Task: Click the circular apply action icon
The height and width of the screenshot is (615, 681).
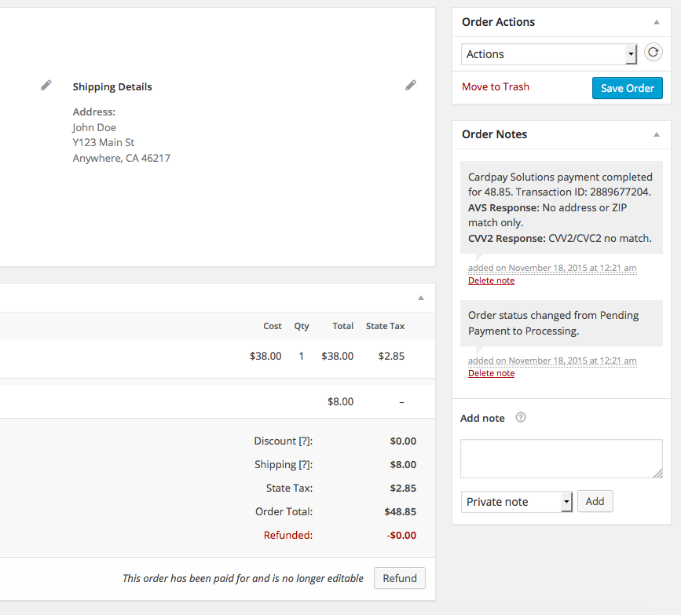Action: (x=654, y=53)
